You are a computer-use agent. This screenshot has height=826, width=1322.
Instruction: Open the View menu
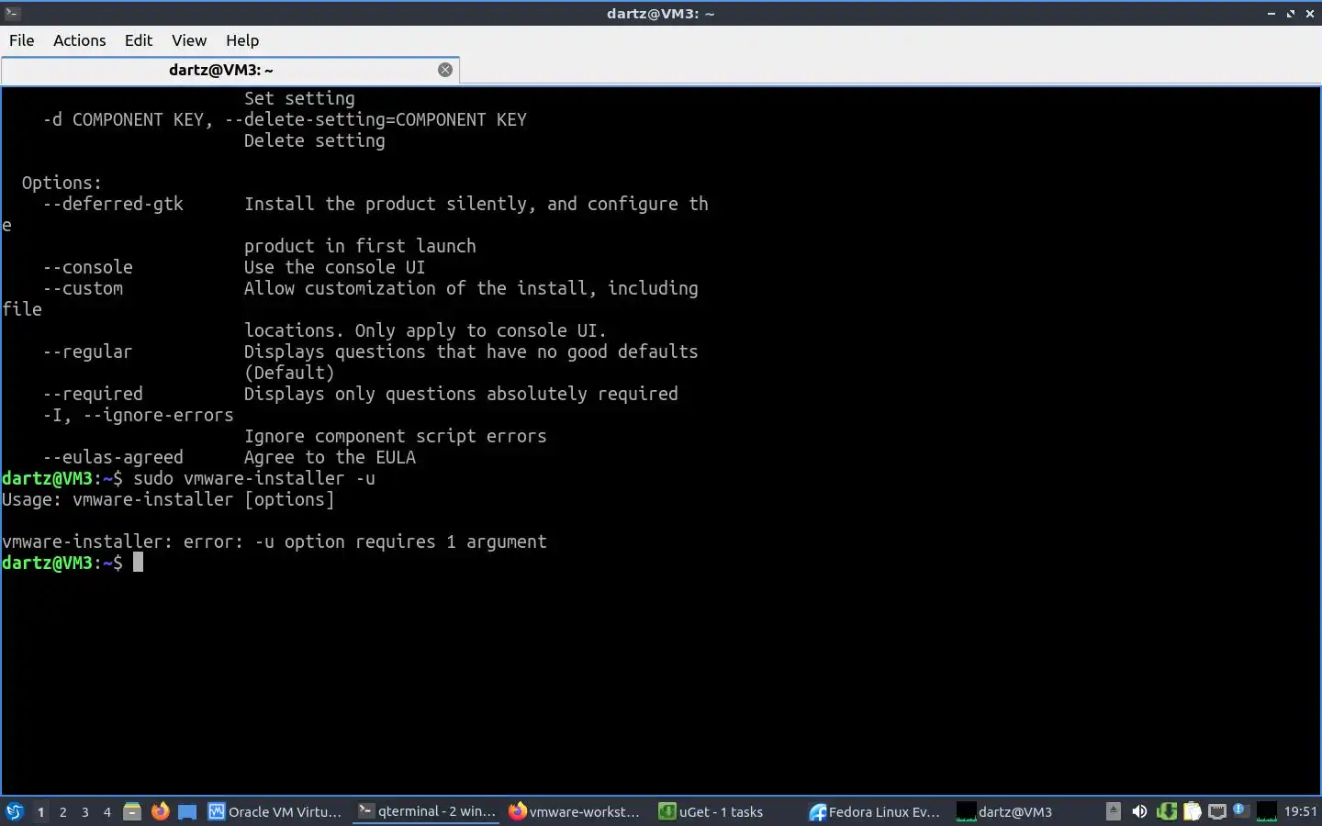189,40
